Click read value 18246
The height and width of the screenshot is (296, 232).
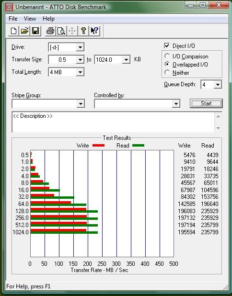[211, 169]
